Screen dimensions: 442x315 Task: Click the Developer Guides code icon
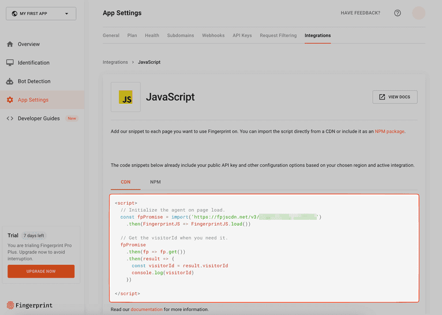(10, 118)
